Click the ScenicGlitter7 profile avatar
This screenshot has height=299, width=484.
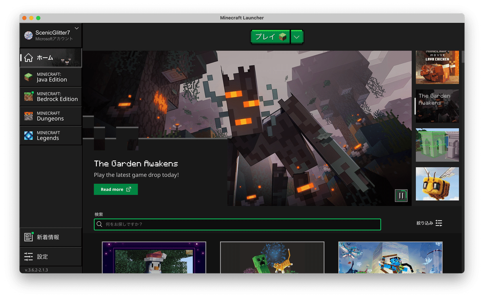pos(28,36)
